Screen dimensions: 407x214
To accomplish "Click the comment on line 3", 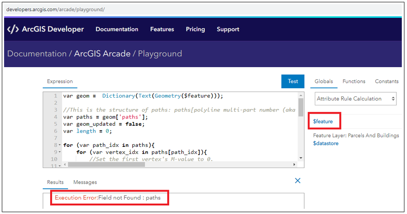I will pyautogui.click(x=179, y=110).
